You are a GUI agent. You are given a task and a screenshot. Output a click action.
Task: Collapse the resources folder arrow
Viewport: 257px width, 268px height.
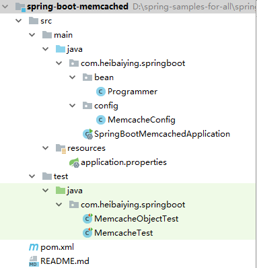click(46, 148)
